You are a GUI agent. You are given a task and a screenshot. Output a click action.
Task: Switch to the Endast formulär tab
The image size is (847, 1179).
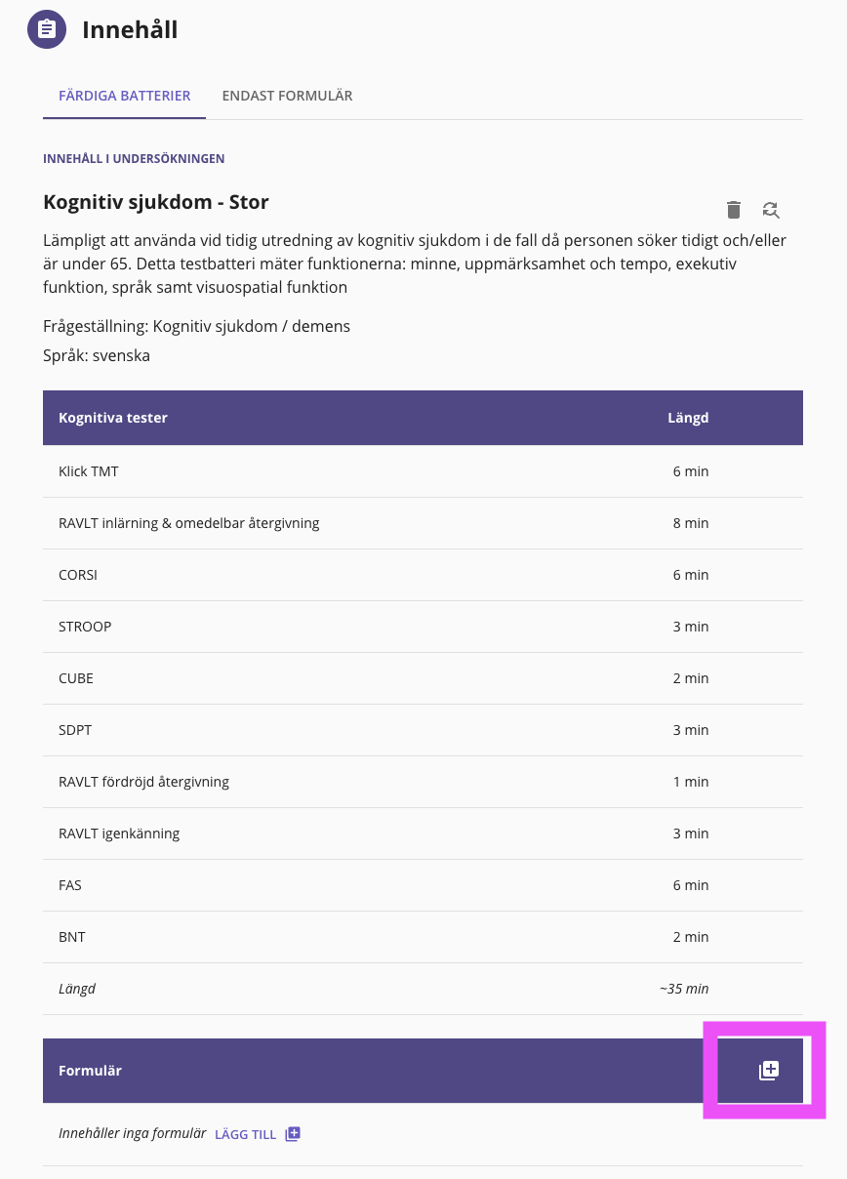tap(287, 96)
